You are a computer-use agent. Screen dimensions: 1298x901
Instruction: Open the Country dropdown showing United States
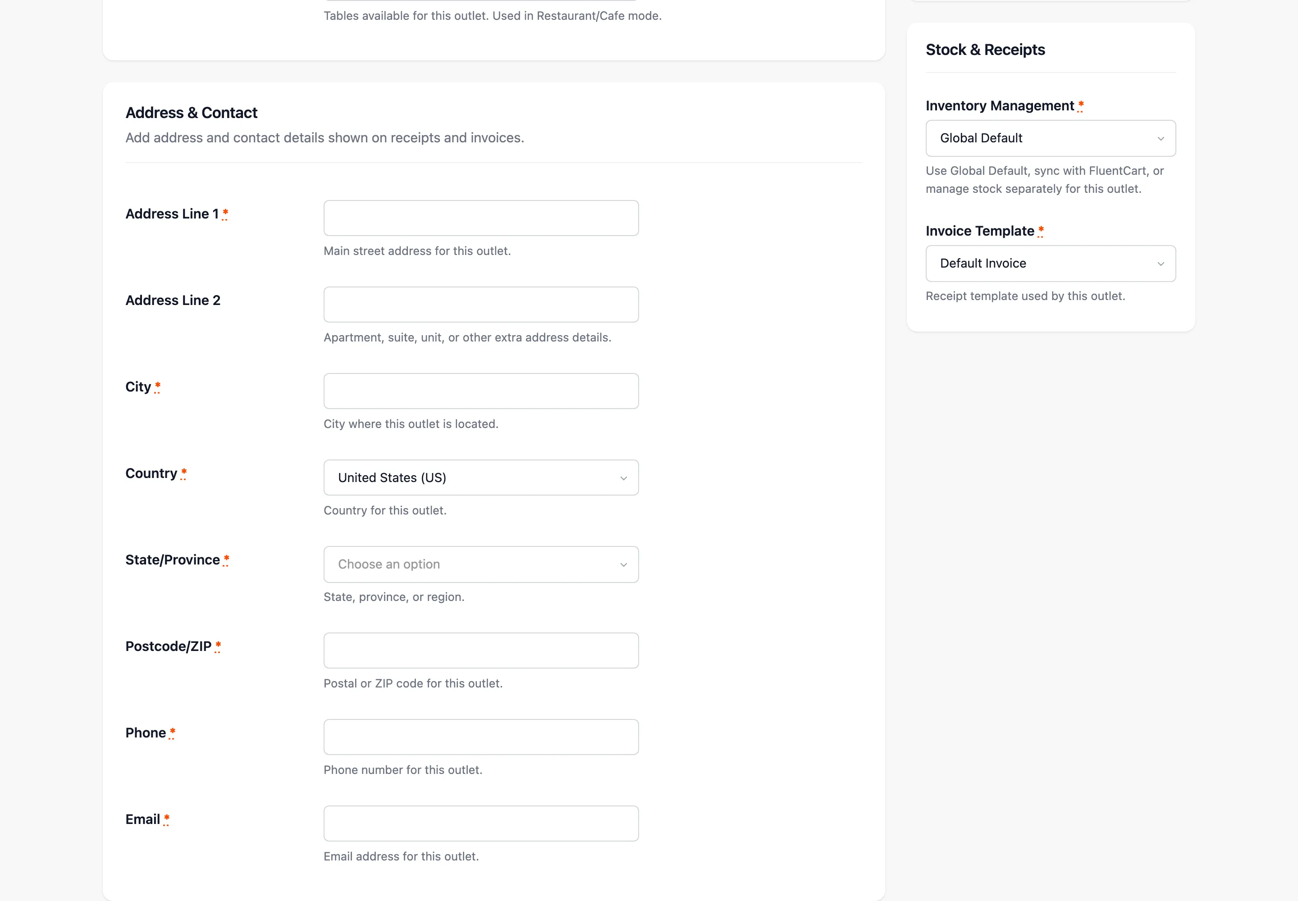click(x=481, y=478)
